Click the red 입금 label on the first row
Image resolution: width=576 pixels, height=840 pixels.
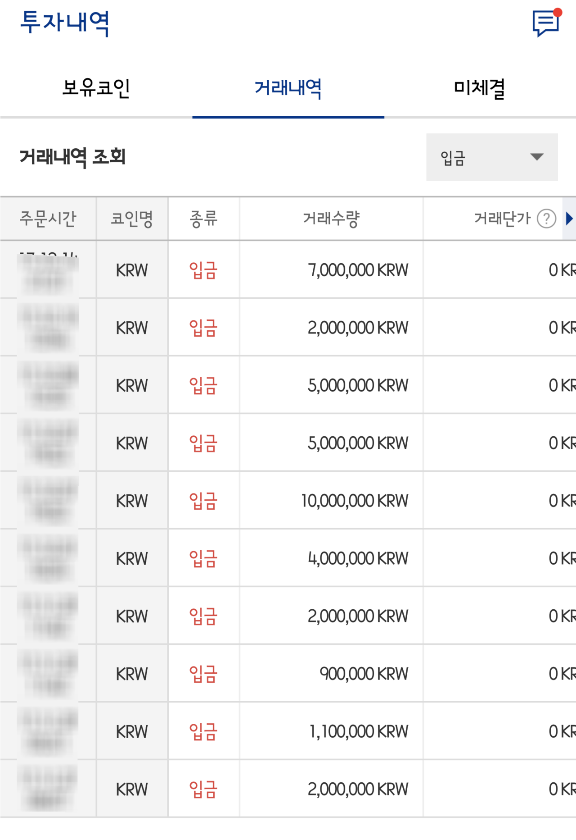pos(203,269)
